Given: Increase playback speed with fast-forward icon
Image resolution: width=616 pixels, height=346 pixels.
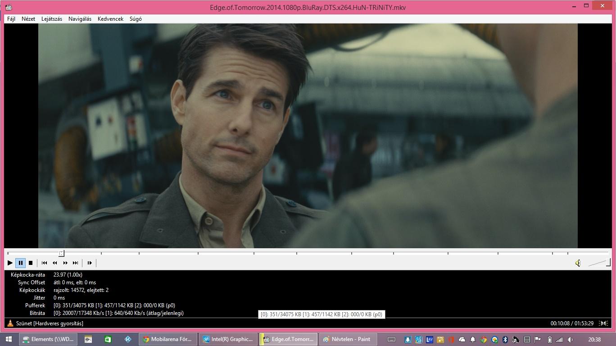Looking at the screenshot, I should [x=65, y=263].
